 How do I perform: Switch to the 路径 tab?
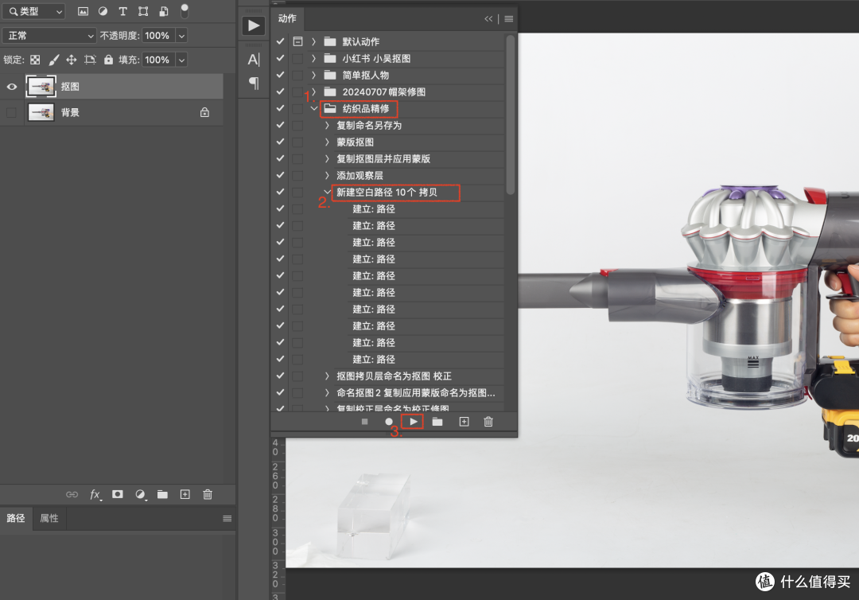(x=16, y=518)
